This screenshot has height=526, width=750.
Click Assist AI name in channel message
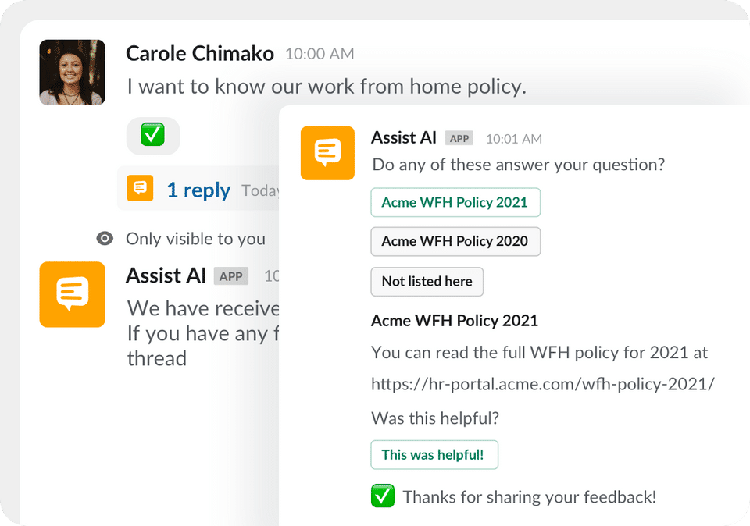166,275
